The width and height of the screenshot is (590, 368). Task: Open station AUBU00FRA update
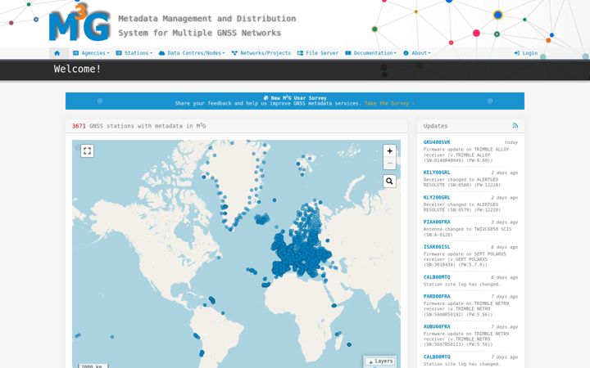[x=437, y=327]
